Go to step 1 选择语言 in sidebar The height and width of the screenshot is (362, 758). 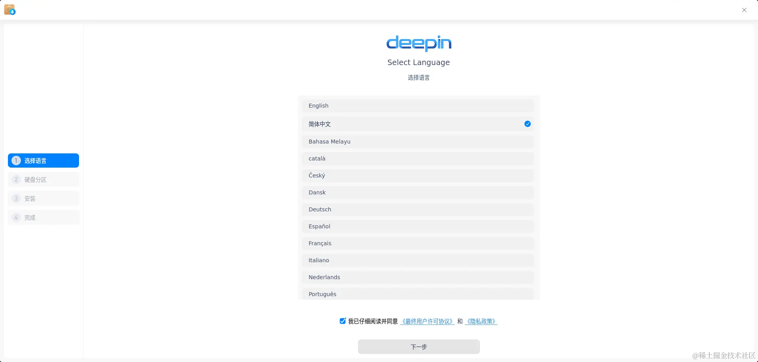(x=43, y=160)
